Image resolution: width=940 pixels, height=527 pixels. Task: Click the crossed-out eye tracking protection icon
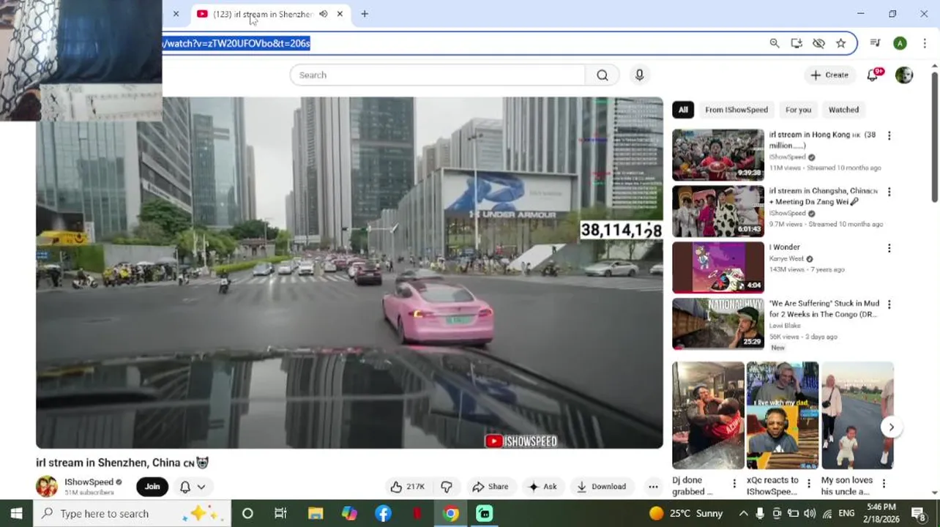coord(818,43)
